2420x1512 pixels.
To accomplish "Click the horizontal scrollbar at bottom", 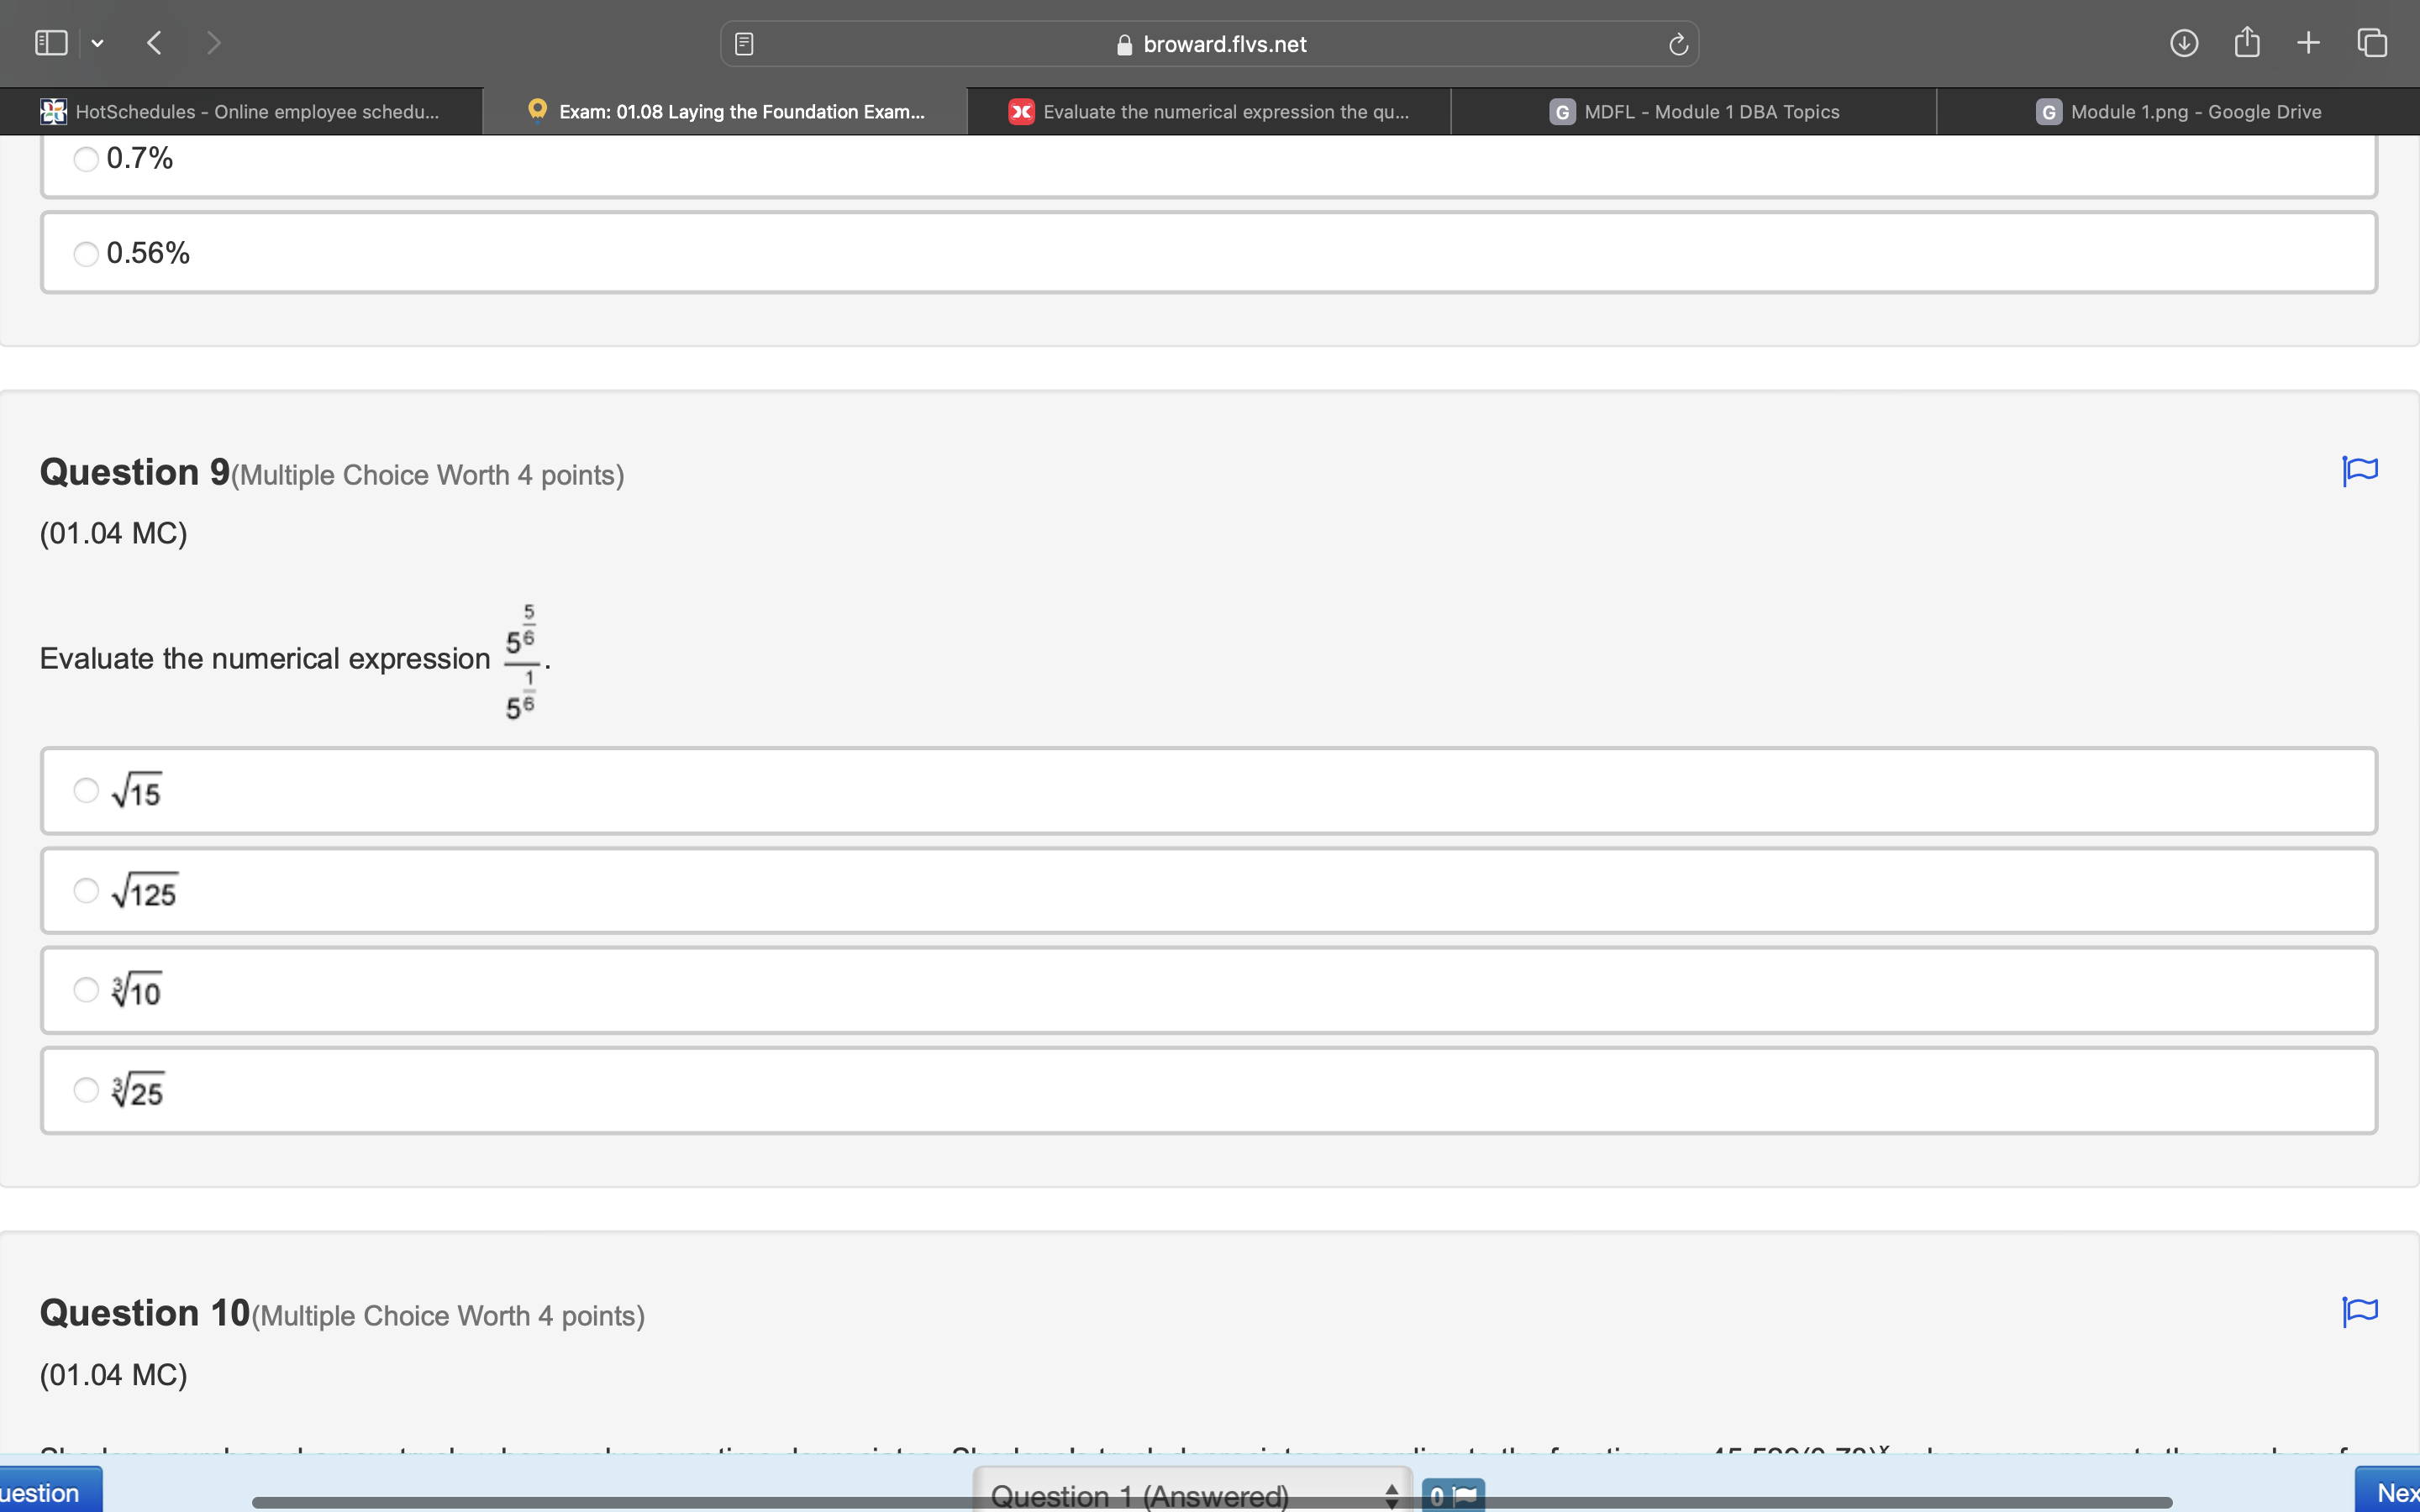I will point(1212,1502).
